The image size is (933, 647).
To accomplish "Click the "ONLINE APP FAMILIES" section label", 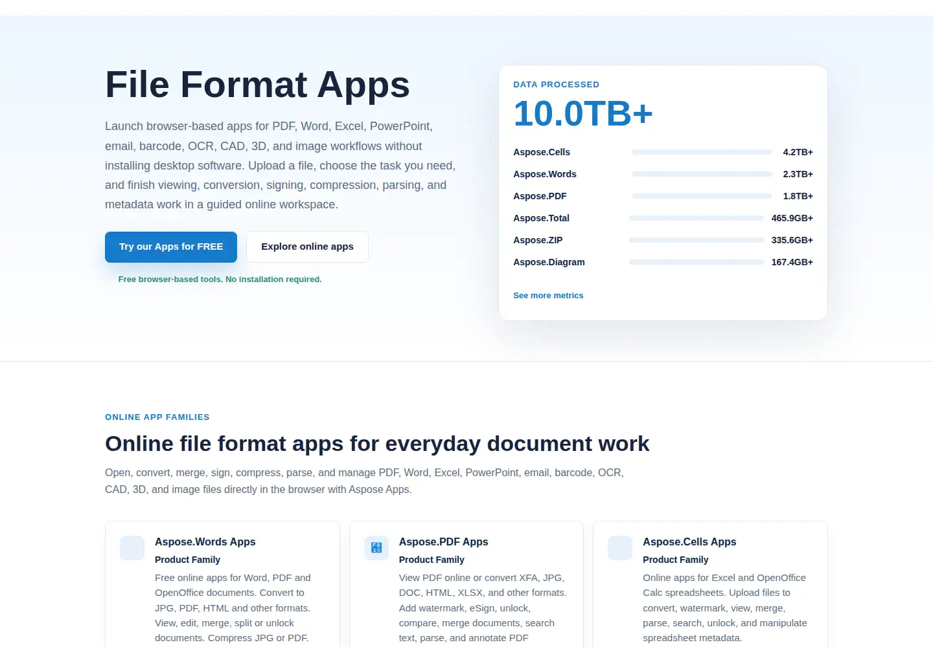I will pyautogui.click(x=157, y=417).
